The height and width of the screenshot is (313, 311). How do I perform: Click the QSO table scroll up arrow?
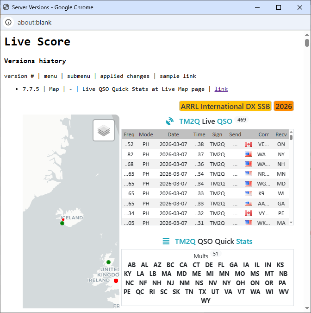click(x=291, y=132)
